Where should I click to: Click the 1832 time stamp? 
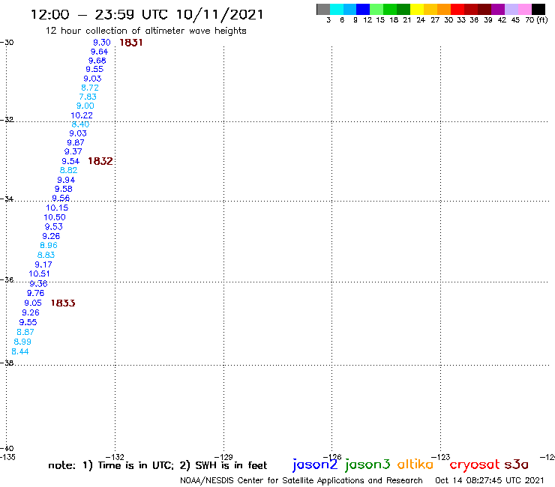coord(100,161)
